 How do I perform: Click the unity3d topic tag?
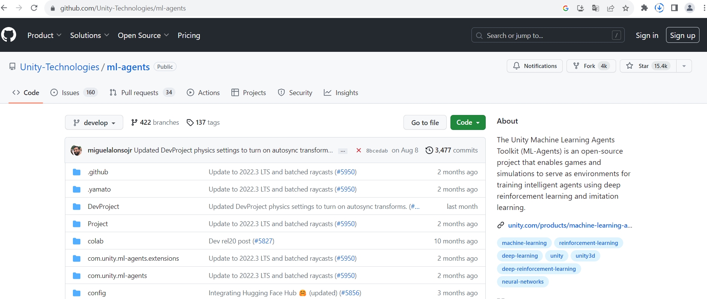coord(585,256)
